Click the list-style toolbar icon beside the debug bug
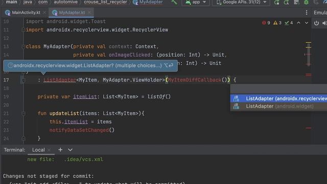 click(x=296, y=2)
